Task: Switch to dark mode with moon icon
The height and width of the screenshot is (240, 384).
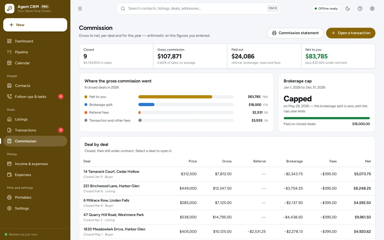Action: point(348,9)
